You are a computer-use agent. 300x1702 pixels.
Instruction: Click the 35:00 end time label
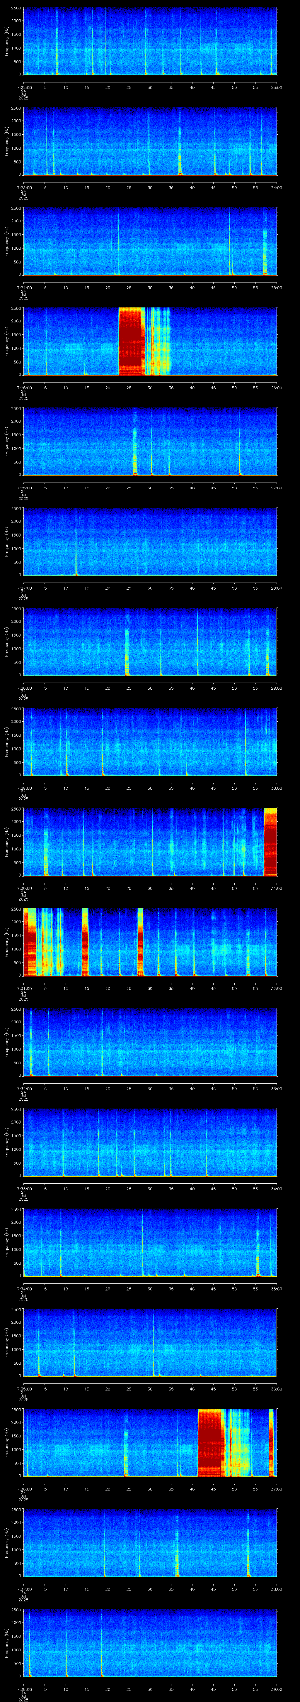click(x=276, y=1288)
